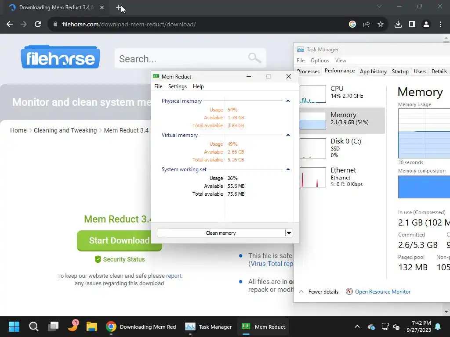This screenshot has height=337, width=450.
Task: Click Mem Reduct taskbar button
Action: (263, 326)
